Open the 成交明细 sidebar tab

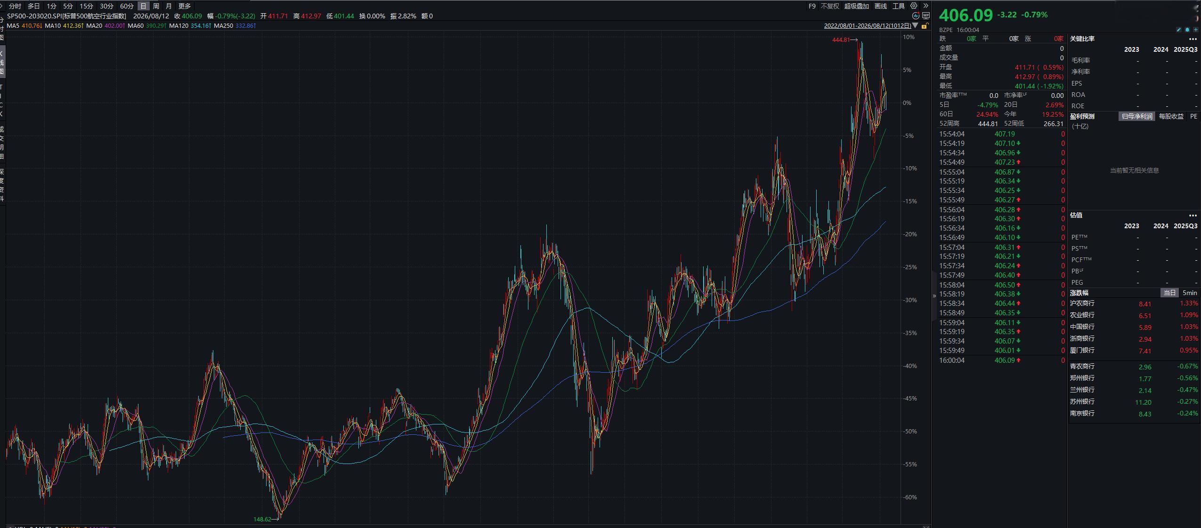pos(2,142)
